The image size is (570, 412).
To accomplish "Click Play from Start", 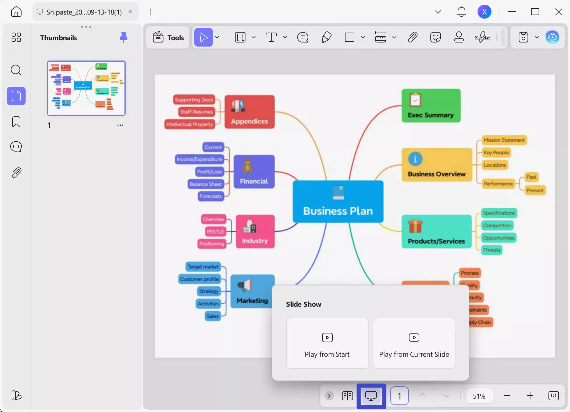I will click(x=327, y=343).
